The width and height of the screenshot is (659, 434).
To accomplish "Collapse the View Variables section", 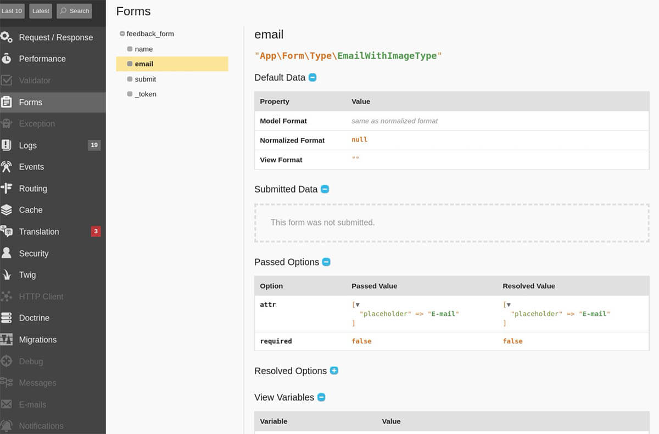I will (321, 397).
